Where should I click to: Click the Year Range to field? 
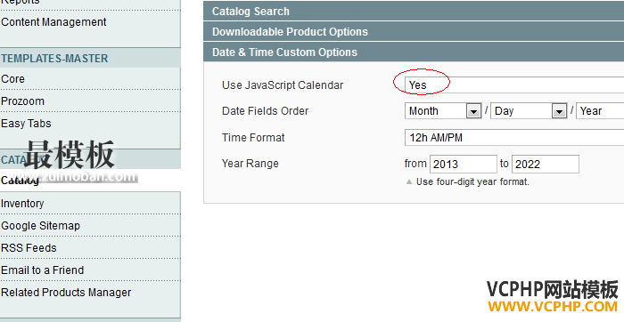pyautogui.click(x=546, y=164)
